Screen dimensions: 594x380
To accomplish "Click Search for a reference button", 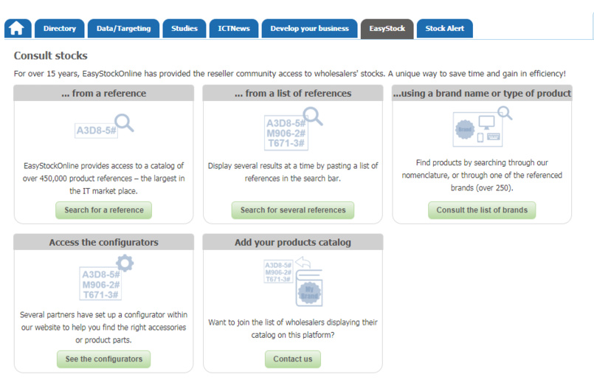I will [x=104, y=210].
